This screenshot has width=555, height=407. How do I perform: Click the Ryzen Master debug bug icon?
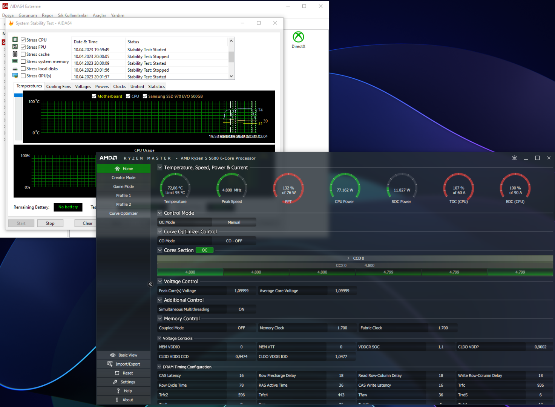[514, 158]
